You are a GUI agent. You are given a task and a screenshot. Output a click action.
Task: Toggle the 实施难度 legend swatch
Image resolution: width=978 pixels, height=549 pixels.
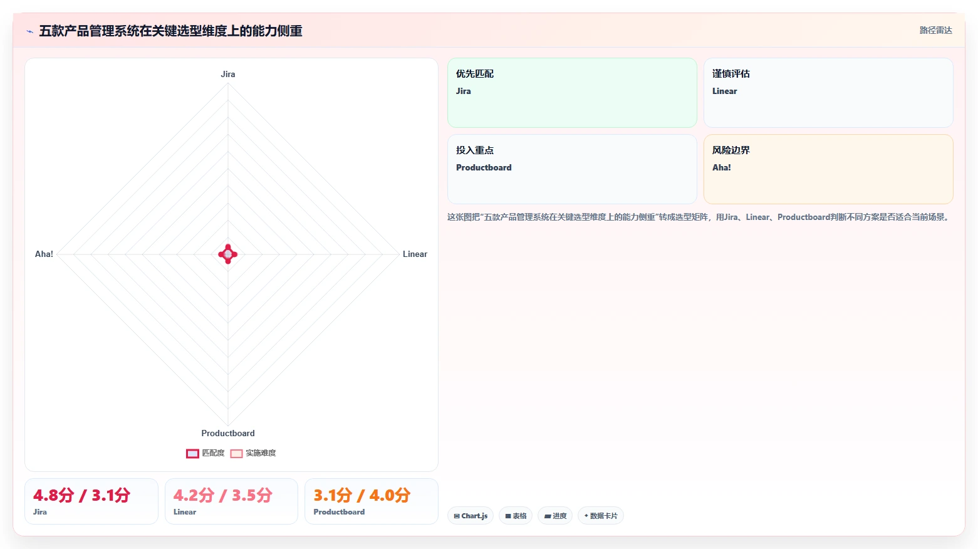click(236, 453)
